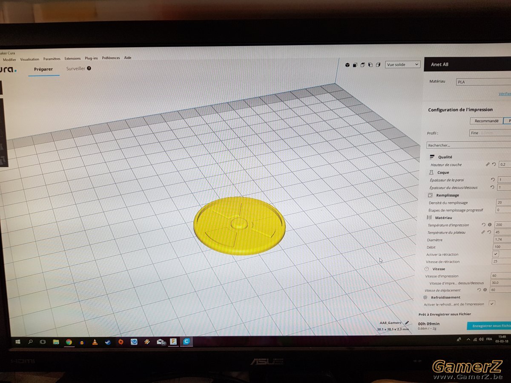
Task: Switch to the Préparer tab
Action: tap(43, 69)
